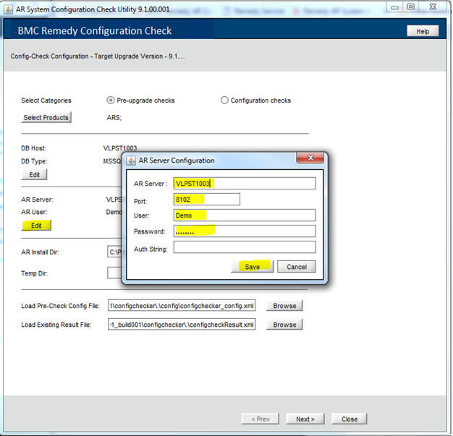The image size is (453, 436).
Task: Cancel the AR Server Configuration dialog
Action: click(x=297, y=267)
